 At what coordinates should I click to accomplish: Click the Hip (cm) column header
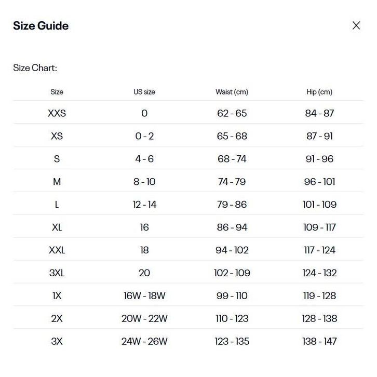tap(319, 92)
